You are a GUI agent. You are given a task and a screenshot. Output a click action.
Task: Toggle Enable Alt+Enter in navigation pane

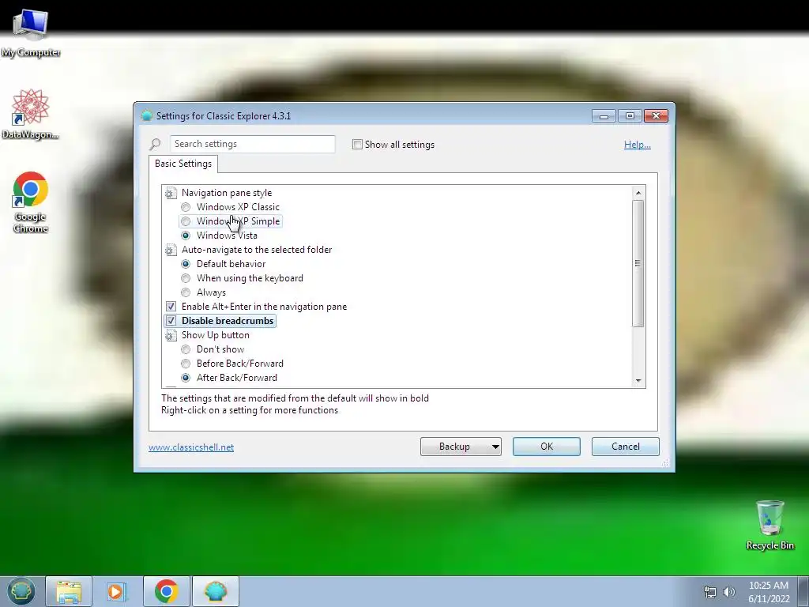coord(171,307)
